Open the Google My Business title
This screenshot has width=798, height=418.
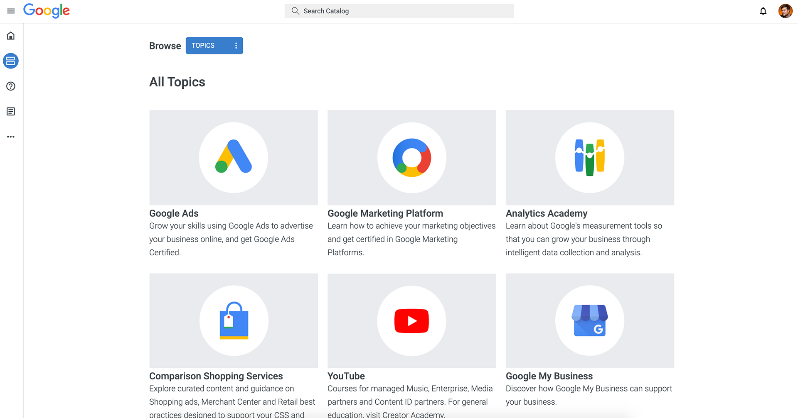(549, 376)
